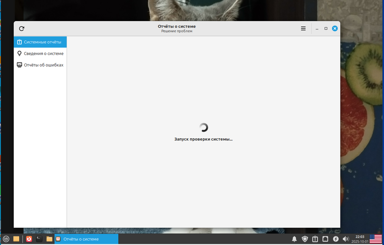Open the volume speaker tray icon
This screenshot has width=384, height=245.
(x=346, y=239)
